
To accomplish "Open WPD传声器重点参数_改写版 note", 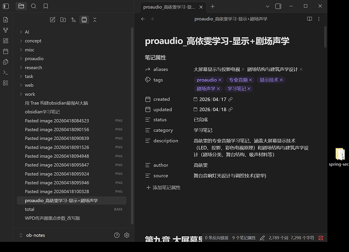I will coord(72,218).
